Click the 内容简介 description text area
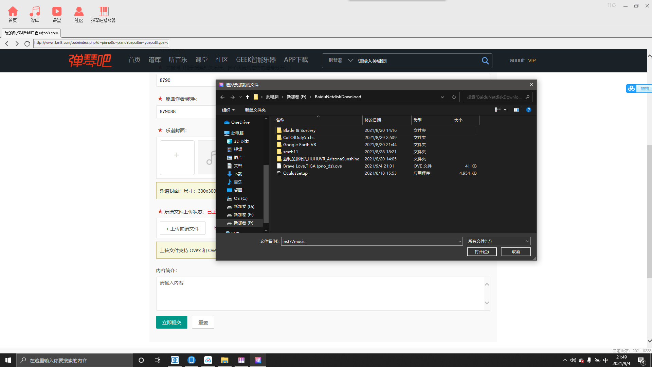This screenshot has width=652, height=367. [321, 293]
